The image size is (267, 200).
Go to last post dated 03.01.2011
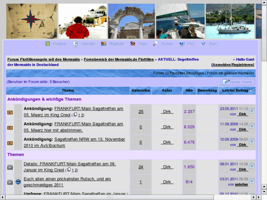tap(252, 181)
